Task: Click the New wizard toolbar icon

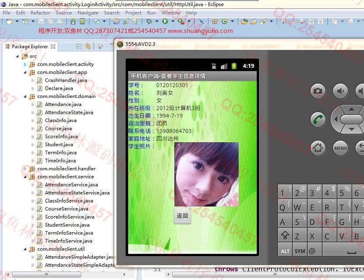Action: (10, 21)
